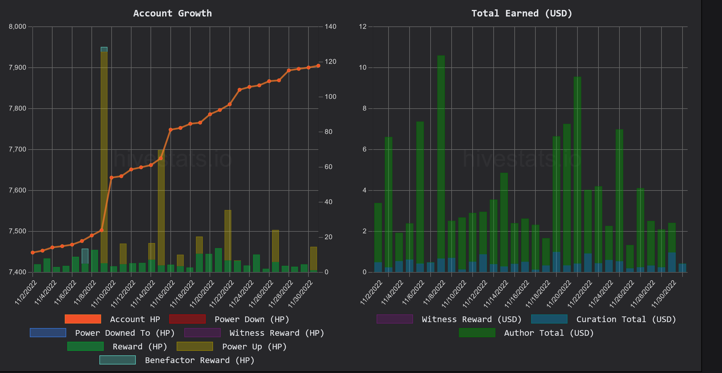Click the 11/20/2022 label on Account Growth chart
The image size is (722, 373).
(x=202, y=294)
